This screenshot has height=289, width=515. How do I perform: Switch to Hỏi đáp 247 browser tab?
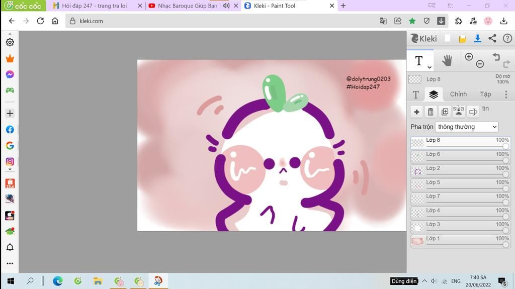point(94,6)
